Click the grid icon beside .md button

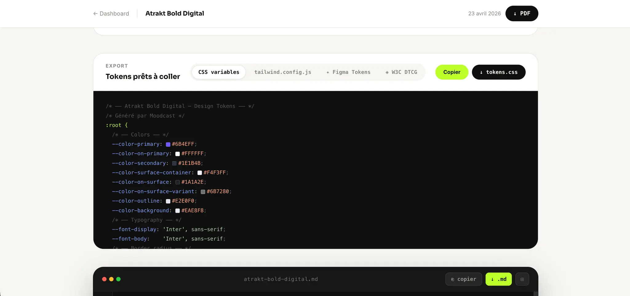(522, 279)
